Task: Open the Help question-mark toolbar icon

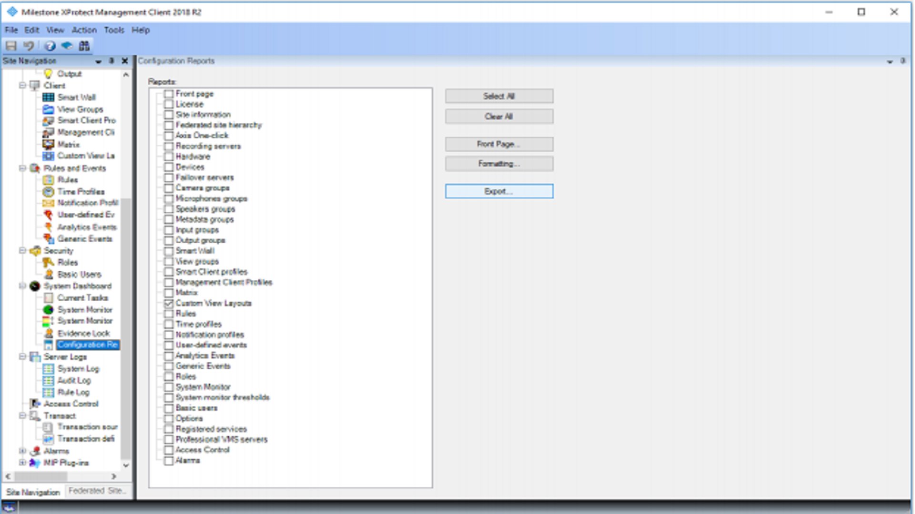Action: (50, 46)
